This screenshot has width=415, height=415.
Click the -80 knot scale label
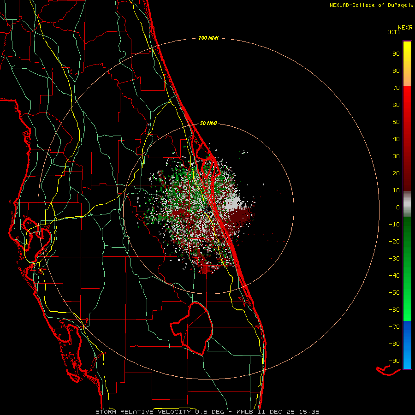[x=394, y=344]
